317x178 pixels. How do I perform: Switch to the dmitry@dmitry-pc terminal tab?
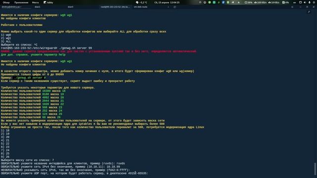pos(11,7)
